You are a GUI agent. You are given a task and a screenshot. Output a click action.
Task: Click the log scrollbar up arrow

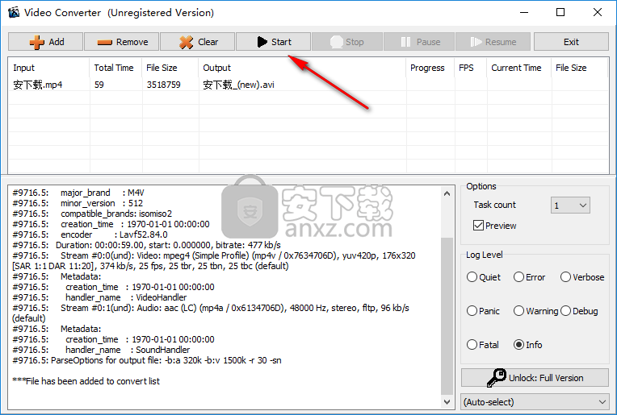point(447,193)
